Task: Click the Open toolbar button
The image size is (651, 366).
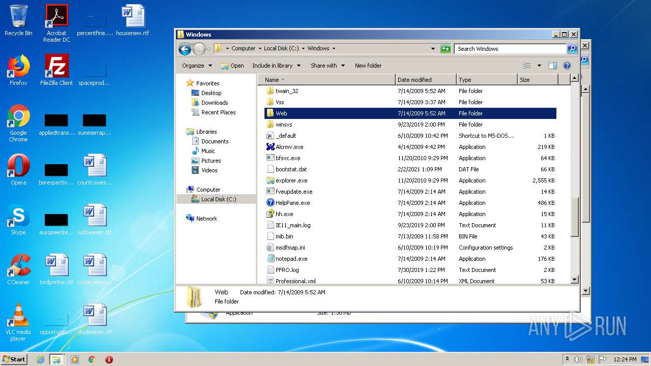Action: [232, 66]
